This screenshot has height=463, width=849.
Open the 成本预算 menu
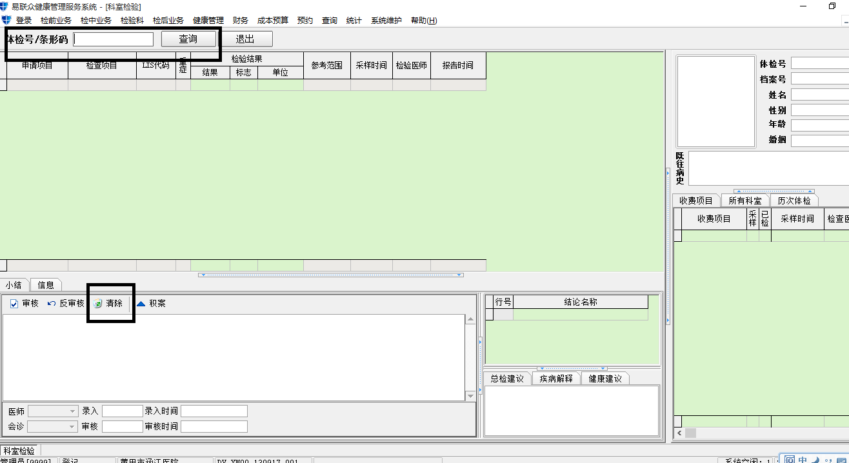(x=273, y=21)
